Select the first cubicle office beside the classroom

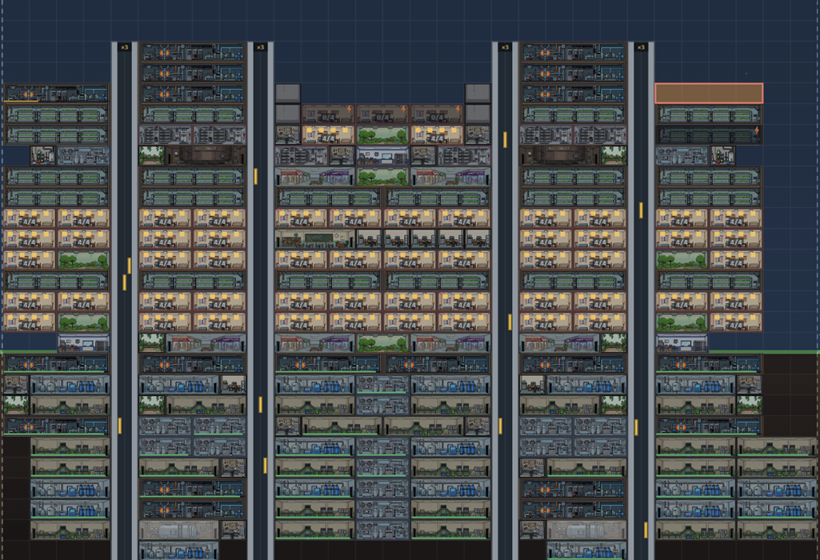[x=369, y=239]
